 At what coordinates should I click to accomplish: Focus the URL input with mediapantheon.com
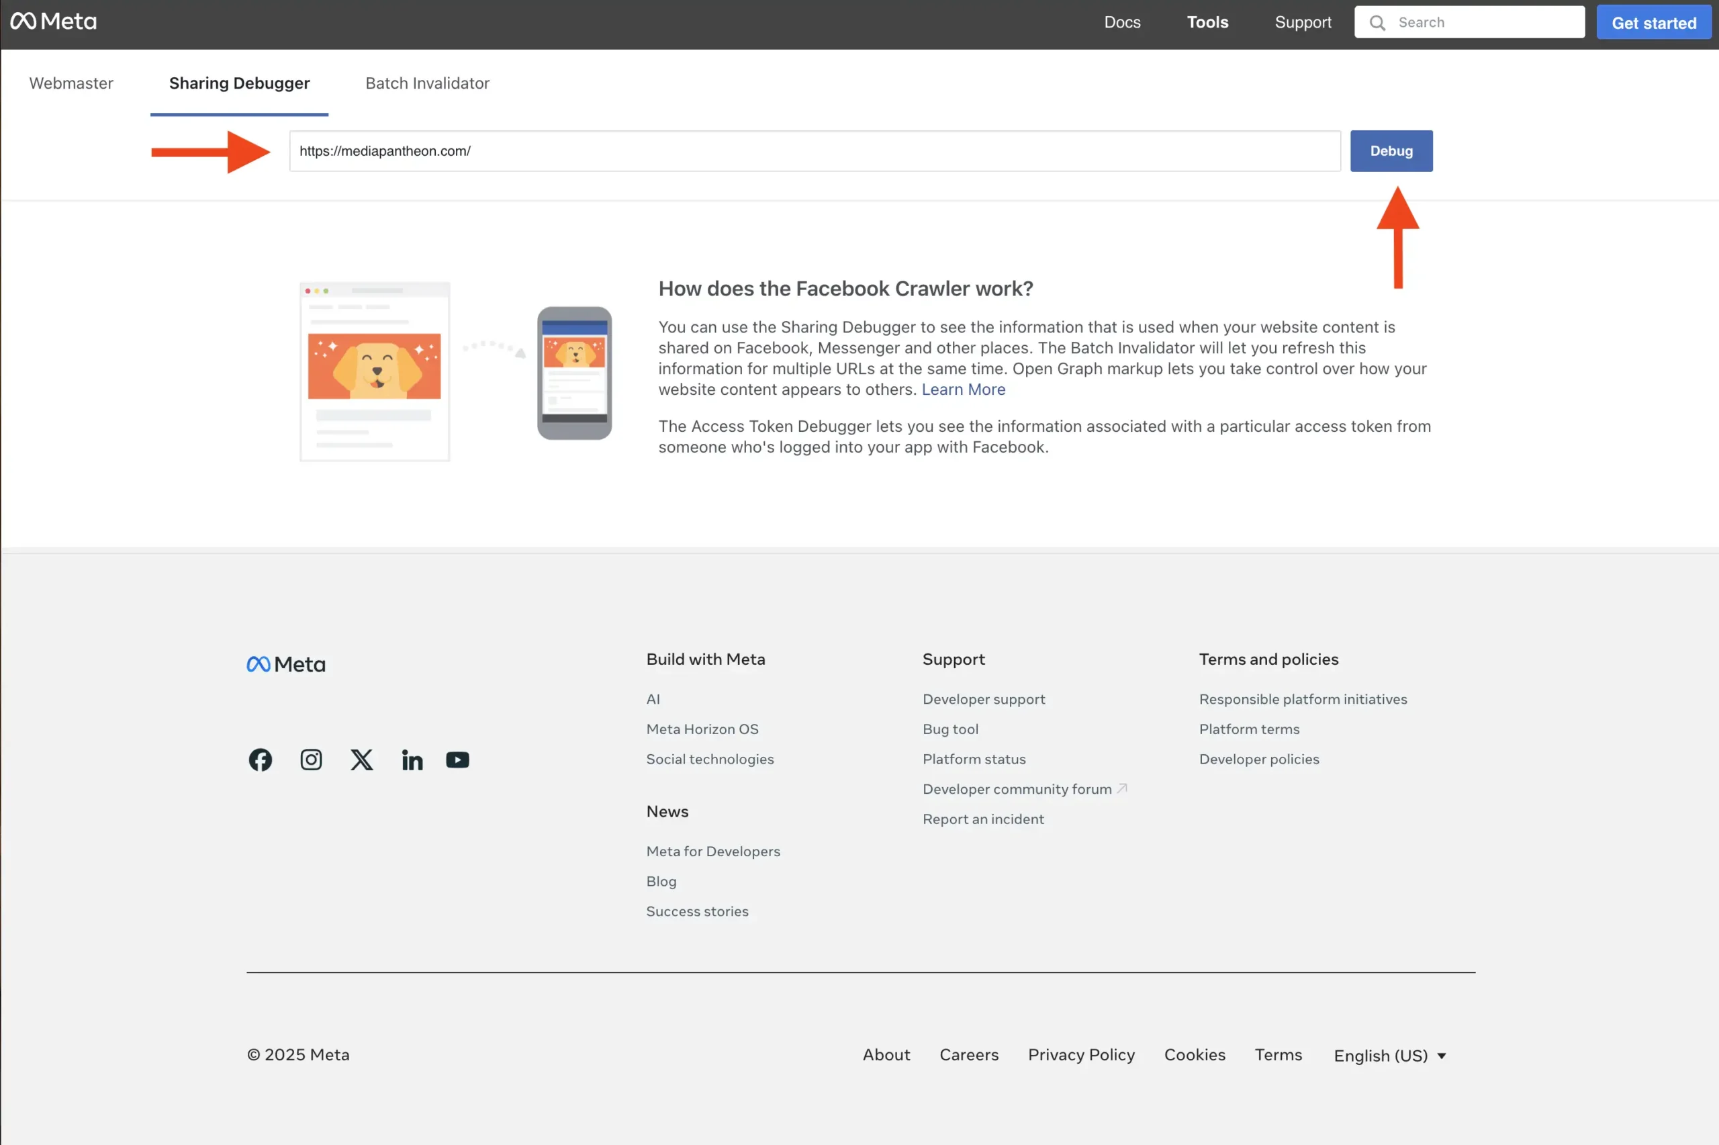(815, 151)
